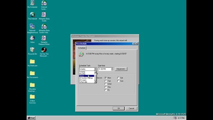This screenshot has width=213, height=120.
Task: Enable the Sun checkbox
Action: pyautogui.click(x=118, y=81)
